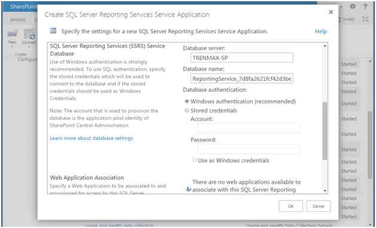
Task: Click the Database server input field
Action: [x=242, y=58]
